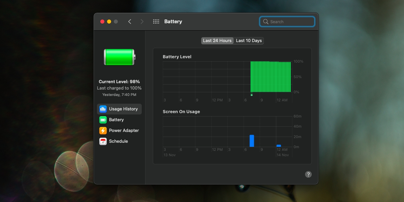Click 'Current Level: 98%' text

(119, 81)
